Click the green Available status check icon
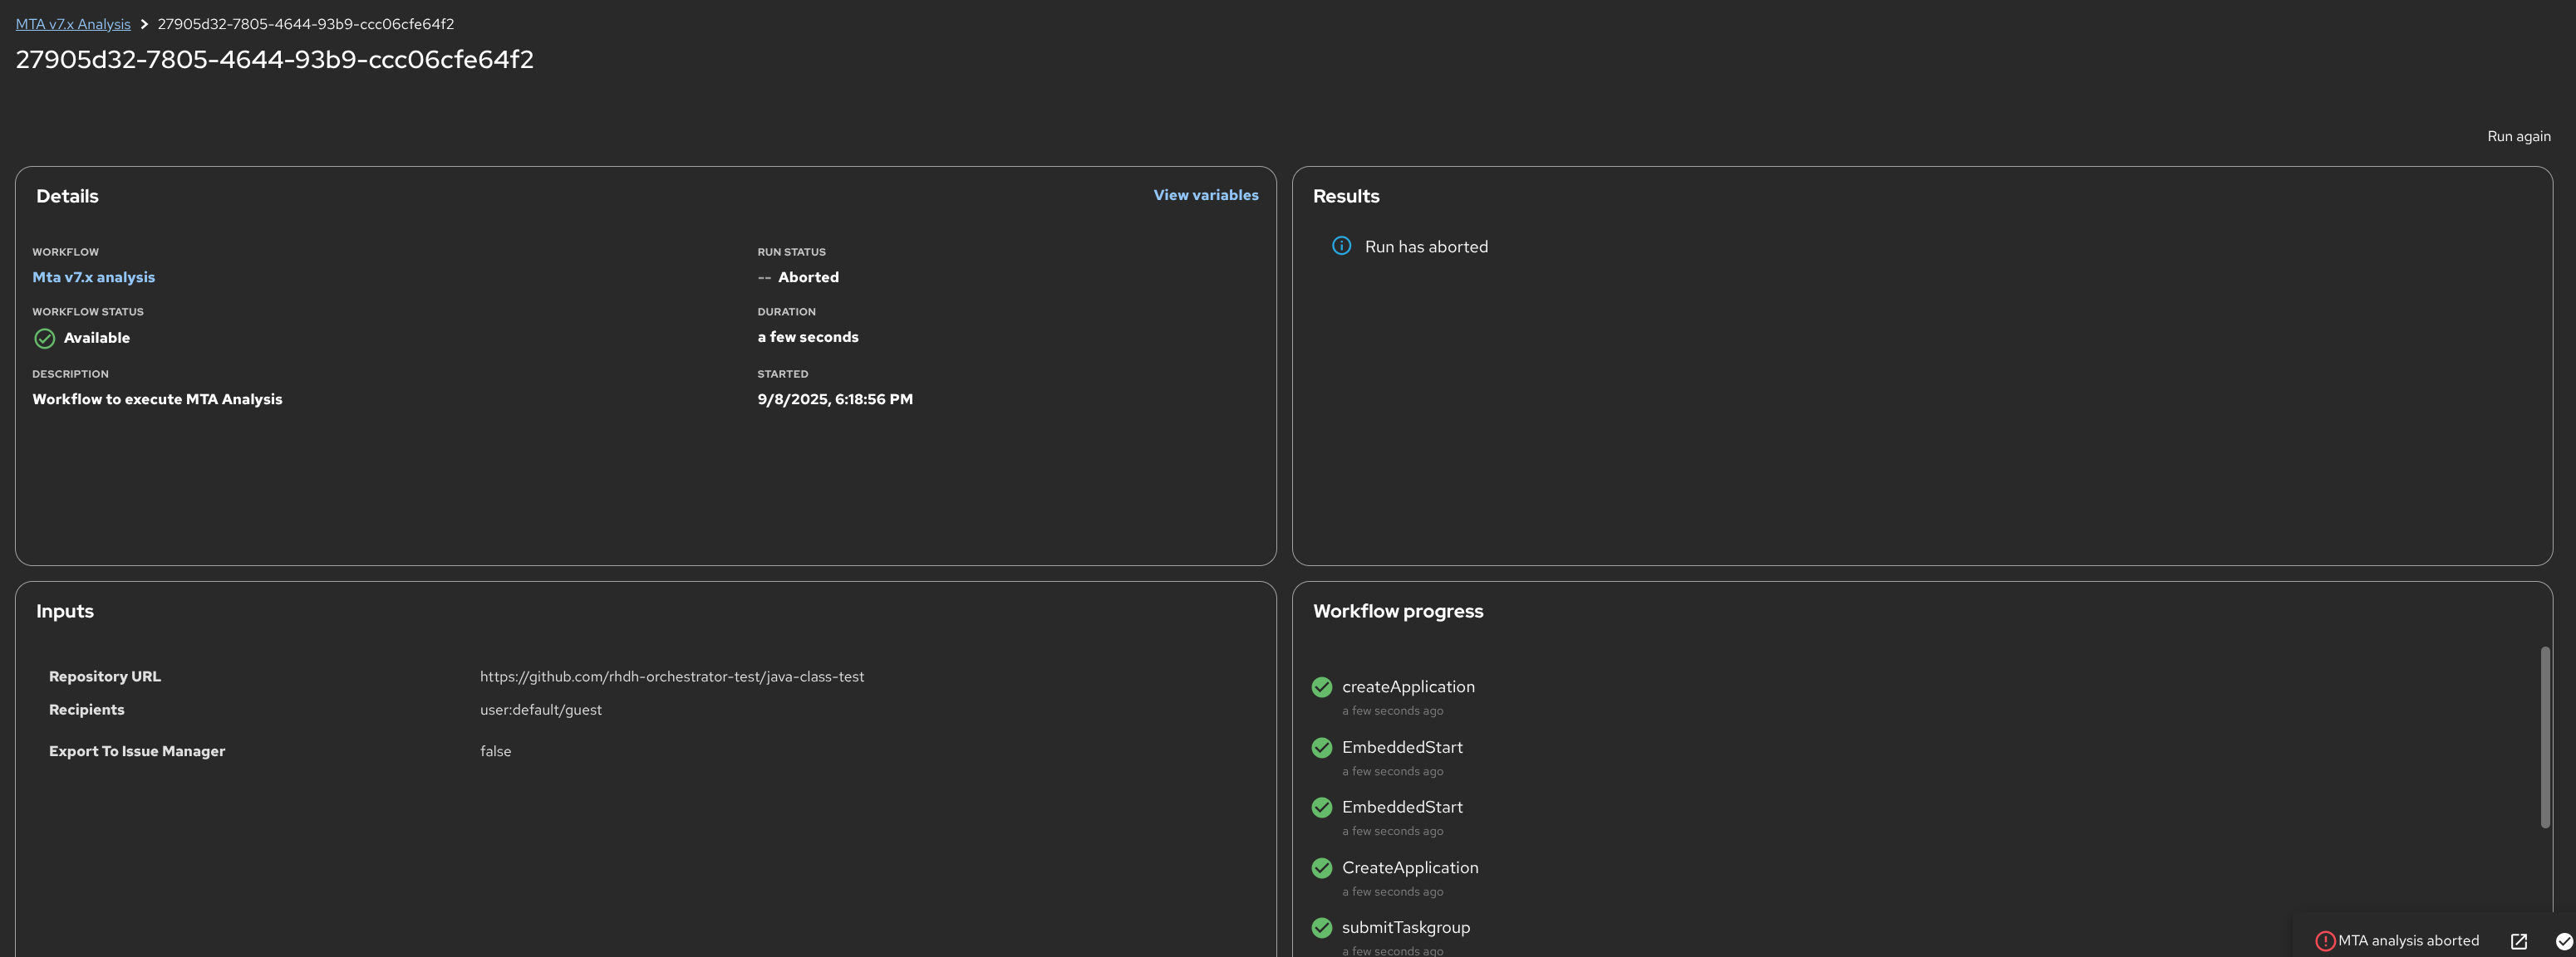The height and width of the screenshot is (957, 2576). tap(44, 339)
